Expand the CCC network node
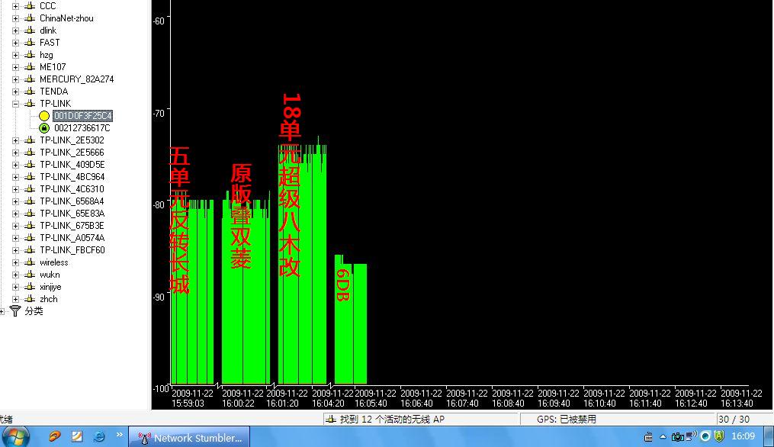The width and height of the screenshot is (774, 447). pos(16,6)
